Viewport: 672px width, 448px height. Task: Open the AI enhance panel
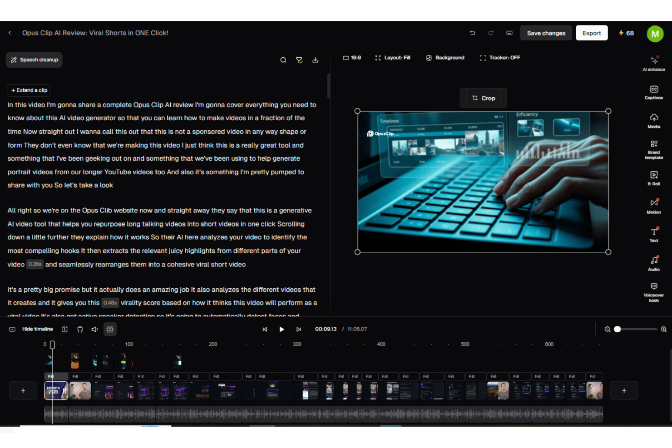click(654, 64)
